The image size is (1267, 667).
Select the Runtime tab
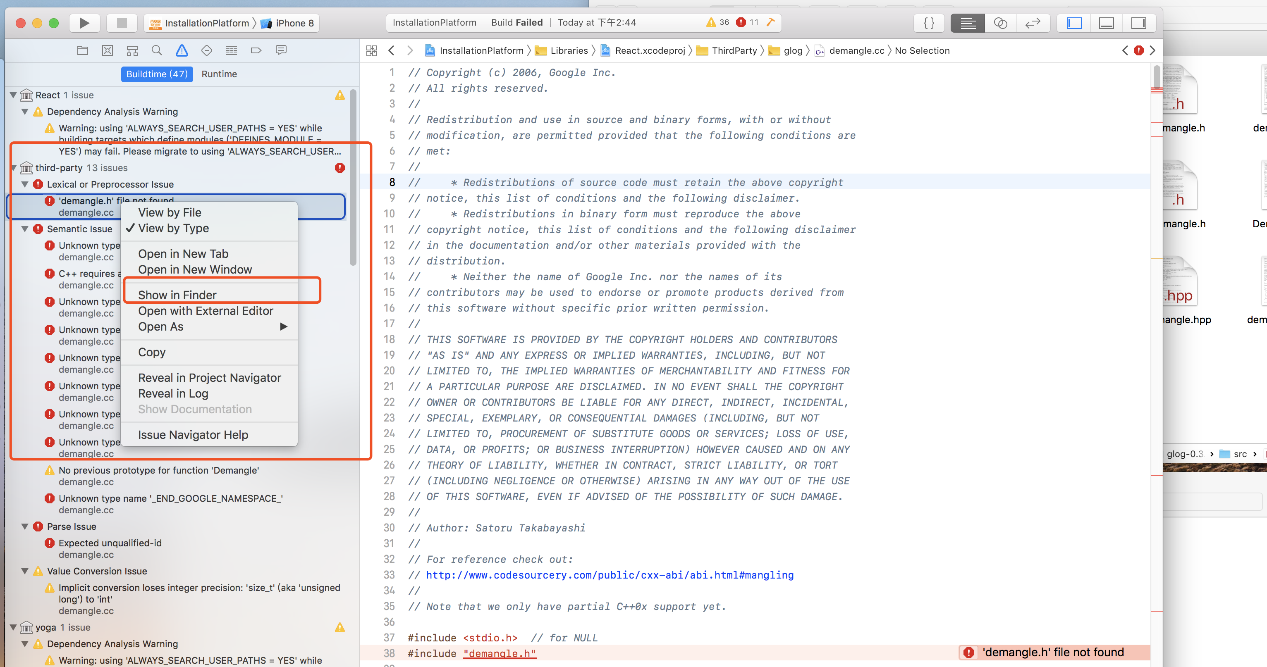pyautogui.click(x=219, y=74)
